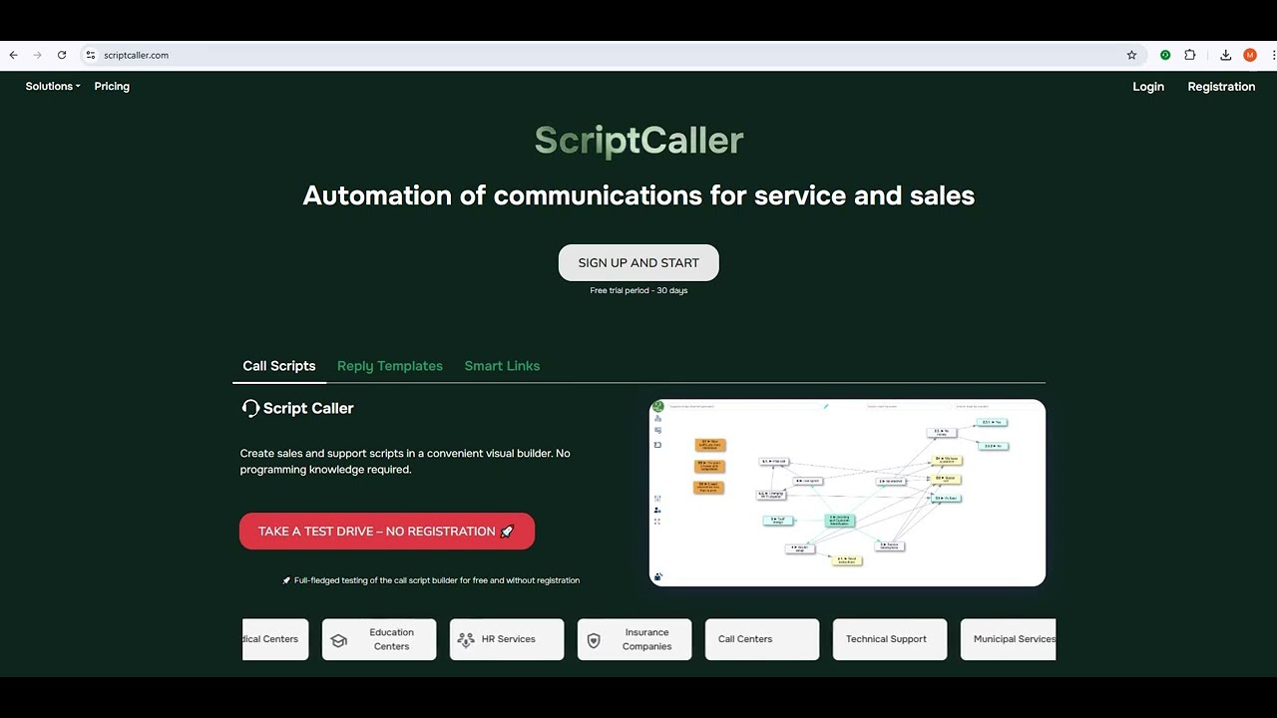The width and height of the screenshot is (1277, 718).
Task: Switch to the Smart Links tab
Action: 502,366
